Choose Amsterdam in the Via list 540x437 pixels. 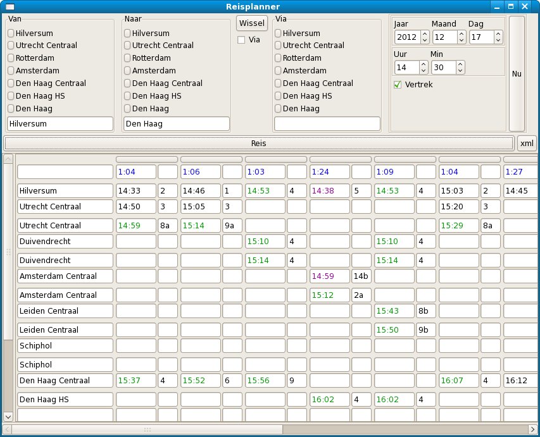[x=301, y=71]
